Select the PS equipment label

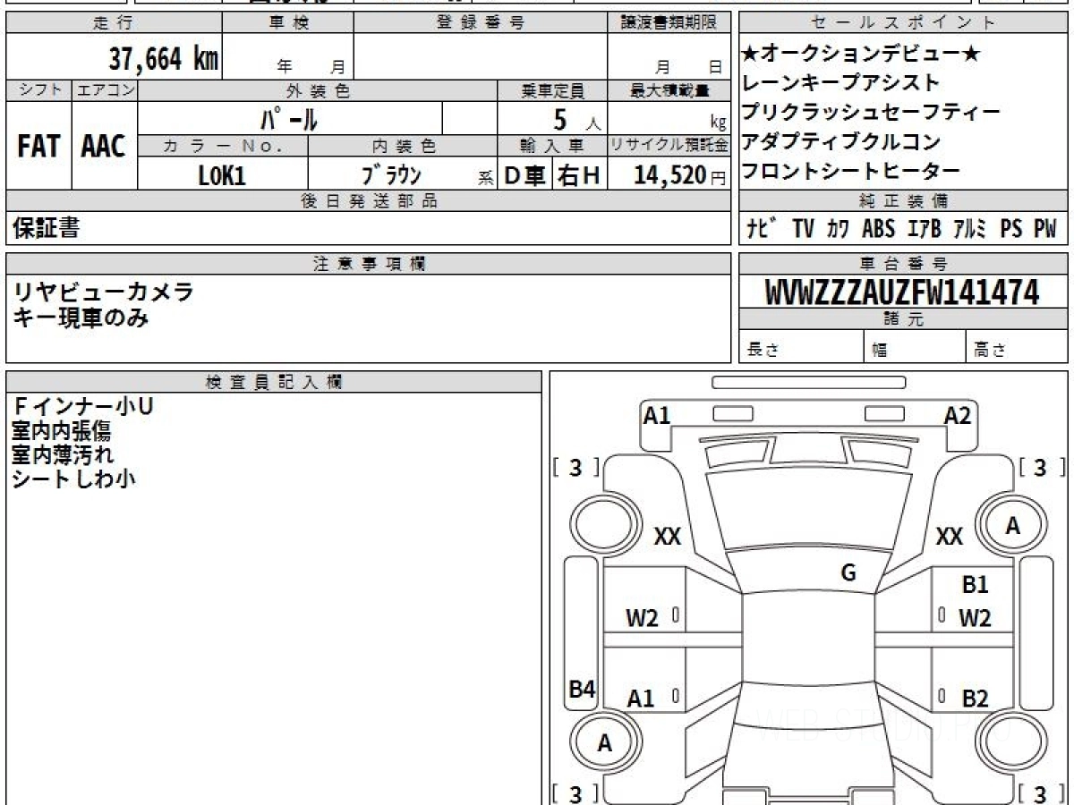[1011, 229]
